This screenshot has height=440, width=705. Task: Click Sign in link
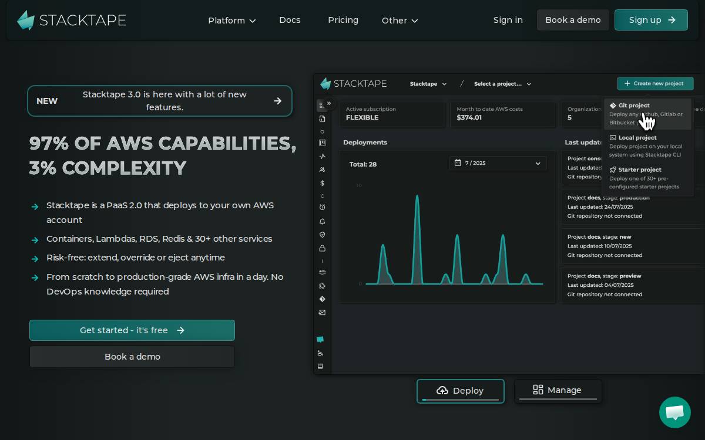[x=508, y=20]
